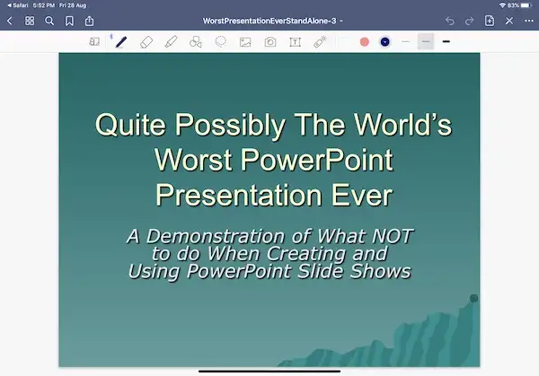The height and width of the screenshot is (376, 539).
Task: Select the Lasso selection tool
Action: (221, 41)
